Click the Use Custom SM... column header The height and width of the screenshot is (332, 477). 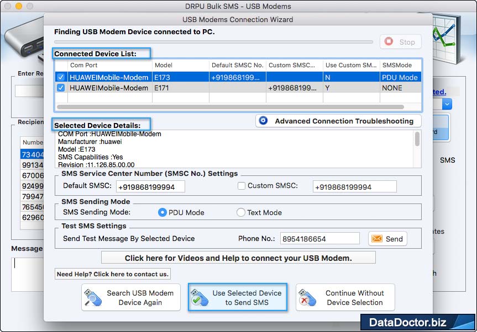pos(352,65)
